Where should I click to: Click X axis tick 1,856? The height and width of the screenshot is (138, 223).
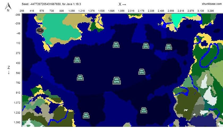point(121,11)
